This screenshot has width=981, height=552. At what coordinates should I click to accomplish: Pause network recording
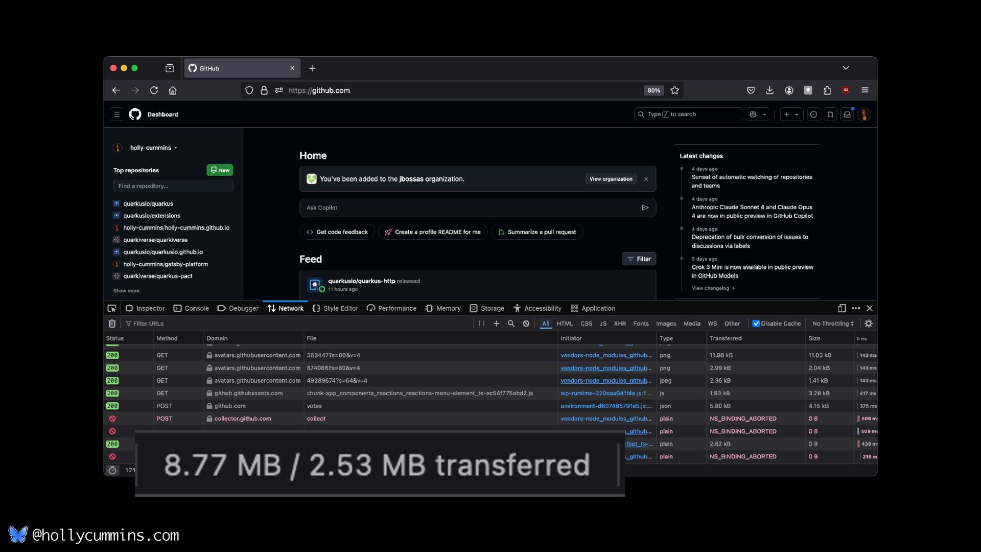(482, 324)
